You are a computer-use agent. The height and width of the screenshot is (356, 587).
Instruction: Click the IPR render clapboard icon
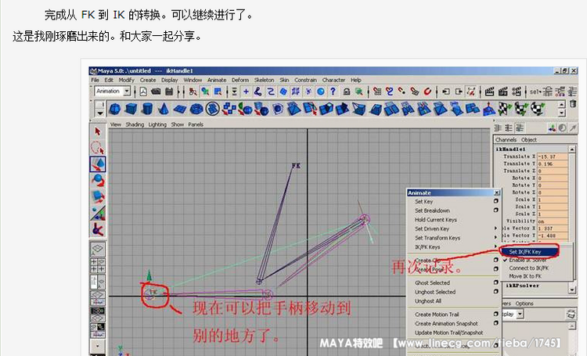[x=503, y=92]
